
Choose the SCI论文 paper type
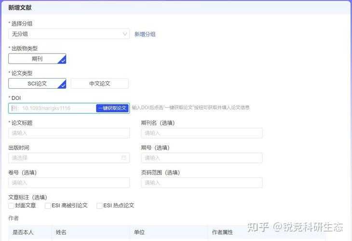[x=37, y=83]
